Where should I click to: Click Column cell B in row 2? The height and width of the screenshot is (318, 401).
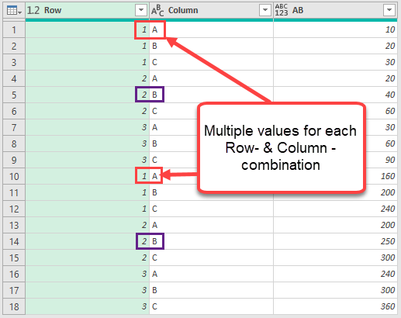click(x=211, y=46)
